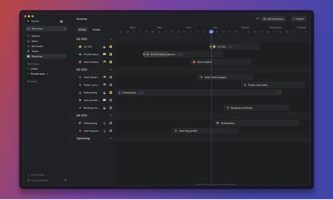Click the ProTip feature lead avatar
This screenshot has height=200, width=333.
pyautogui.click(x=104, y=54)
